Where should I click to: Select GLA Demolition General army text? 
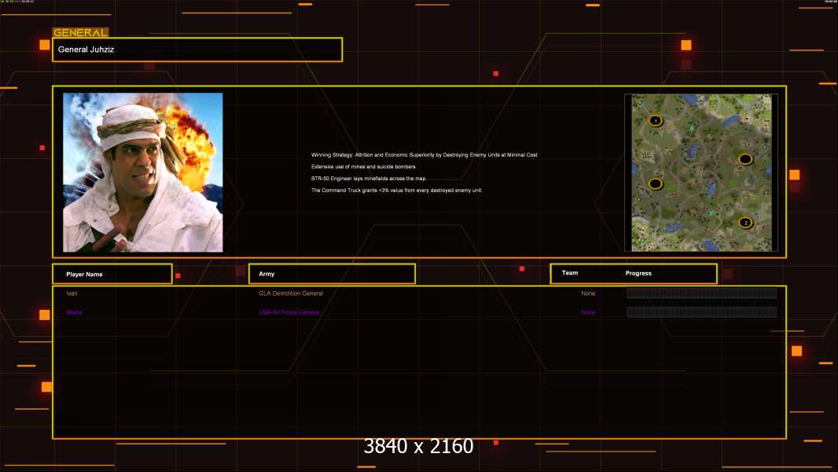point(291,293)
